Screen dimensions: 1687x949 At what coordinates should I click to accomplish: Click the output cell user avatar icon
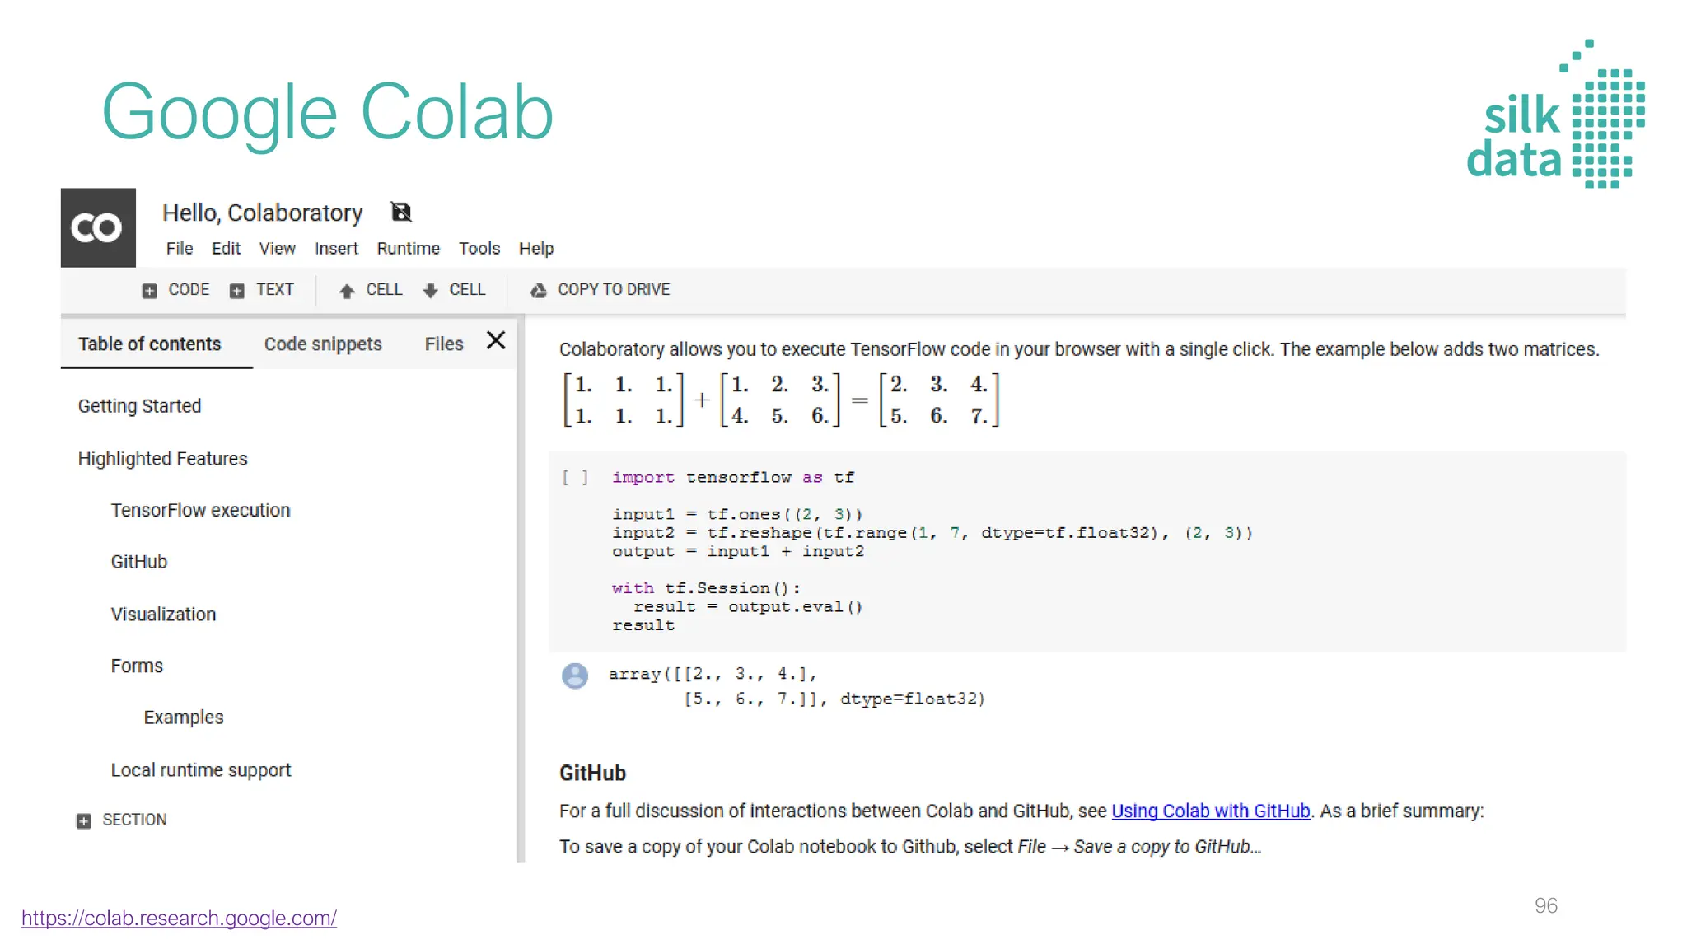pyautogui.click(x=575, y=676)
